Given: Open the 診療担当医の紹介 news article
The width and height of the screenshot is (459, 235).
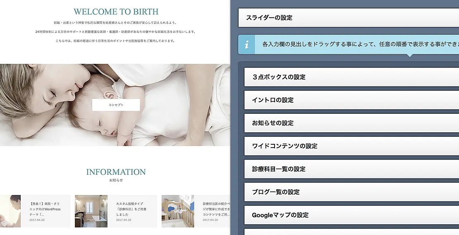Looking at the screenshot, I should click(x=217, y=209).
